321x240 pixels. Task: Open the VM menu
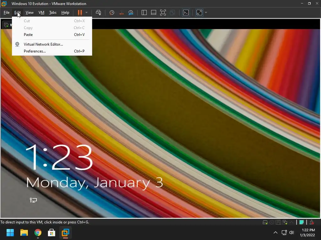tap(41, 12)
